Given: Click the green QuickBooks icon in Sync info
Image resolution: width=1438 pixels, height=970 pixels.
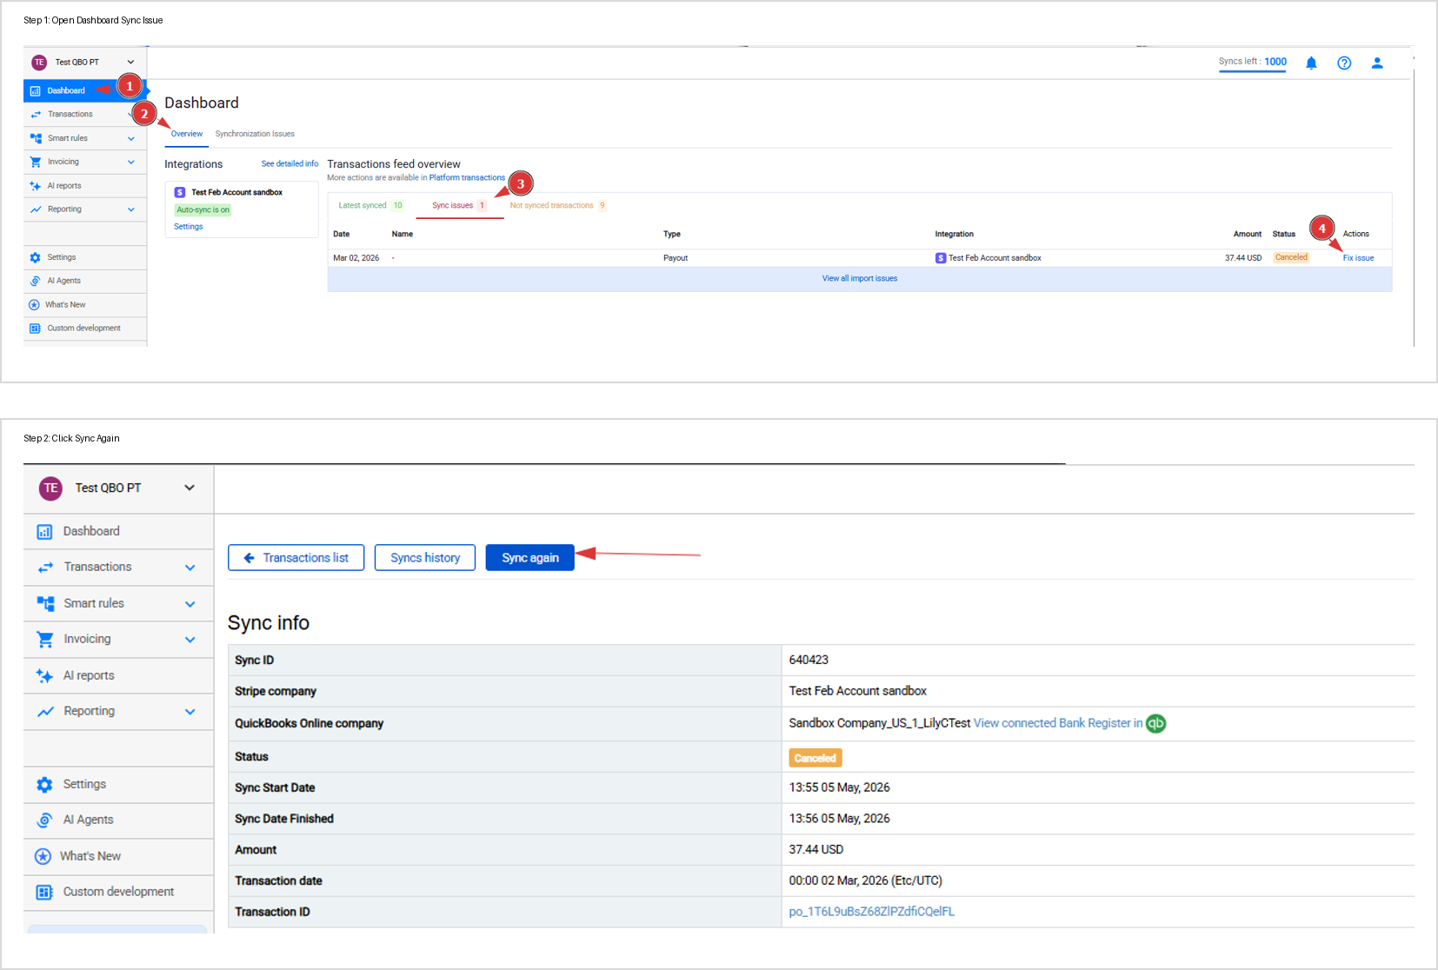Looking at the screenshot, I should click(1155, 723).
